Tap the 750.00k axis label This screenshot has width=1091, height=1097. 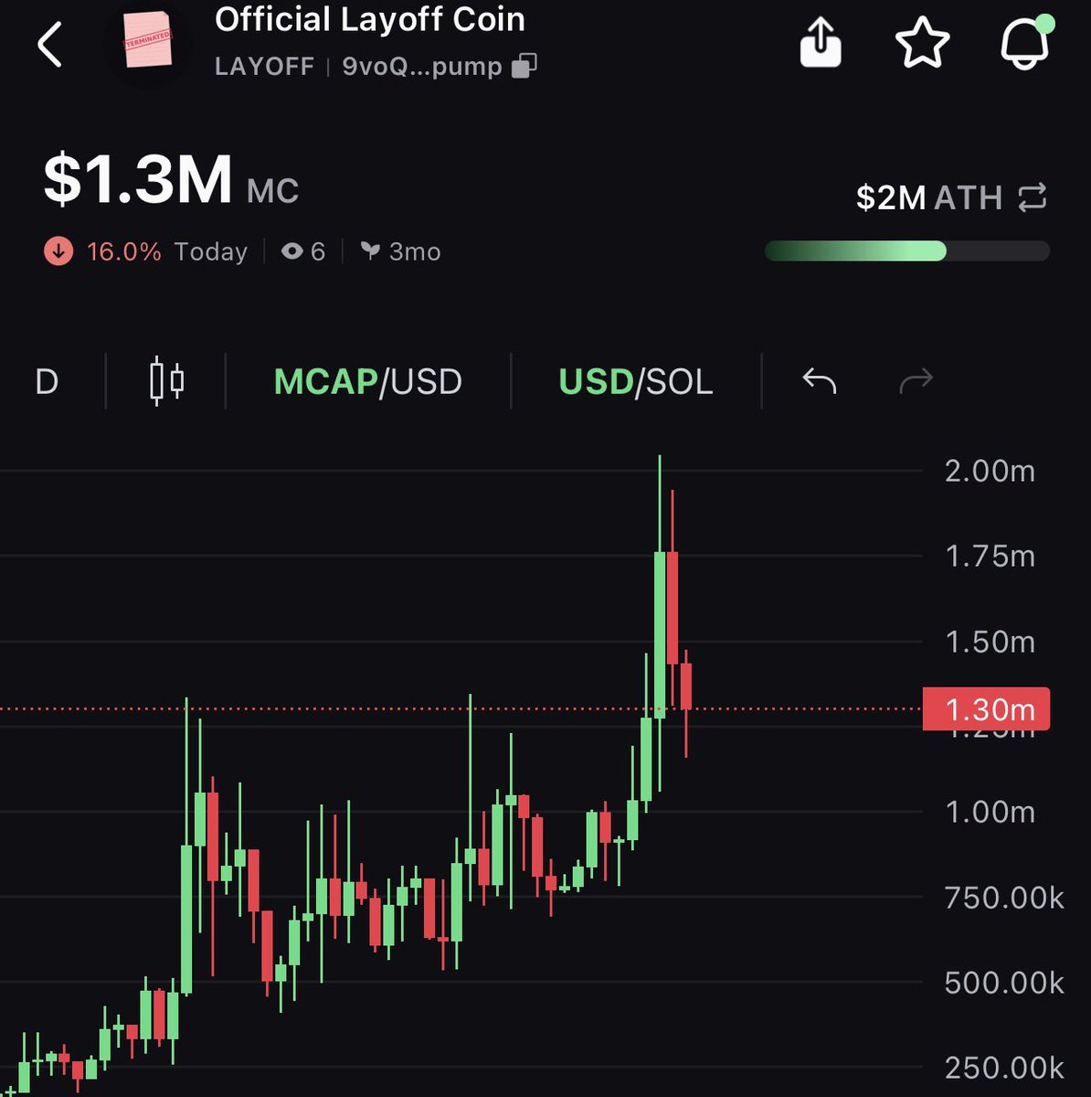coord(1004,898)
